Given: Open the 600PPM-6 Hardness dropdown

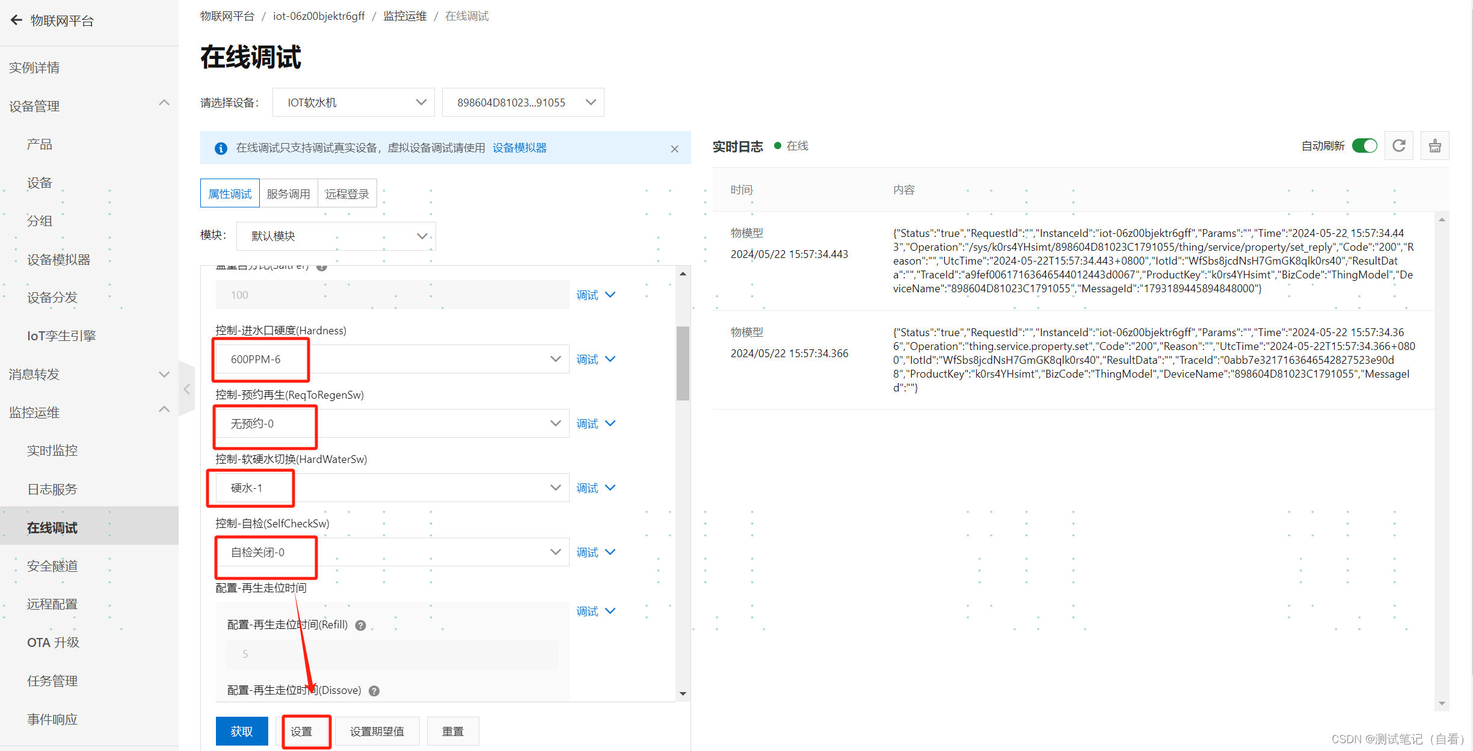Looking at the screenshot, I should click(x=392, y=360).
